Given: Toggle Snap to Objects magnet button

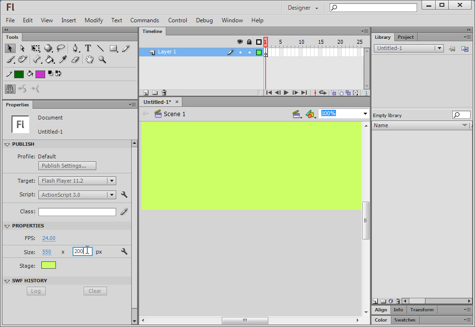Looking at the screenshot, I should [10, 88].
